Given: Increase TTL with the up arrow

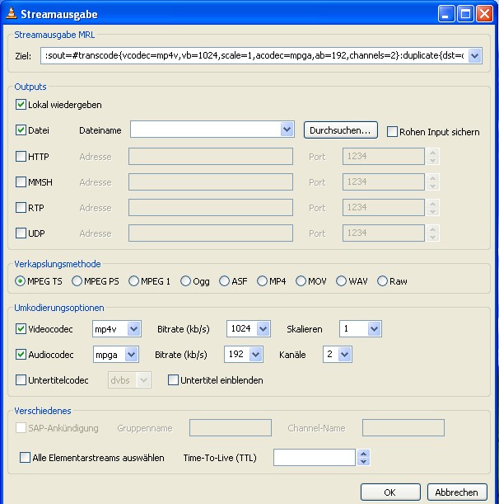Looking at the screenshot, I should point(364,454).
